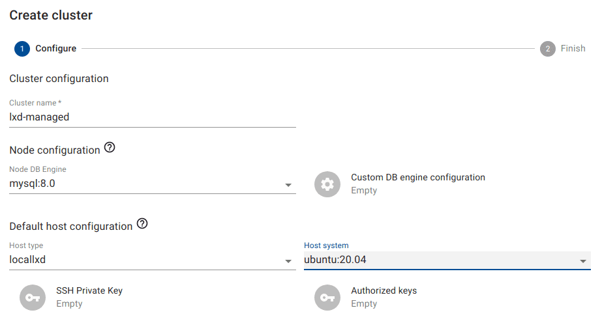The width and height of the screenshot is (602, 321).
Task: Click the step 1 circle icon
Action: point(22,49)
